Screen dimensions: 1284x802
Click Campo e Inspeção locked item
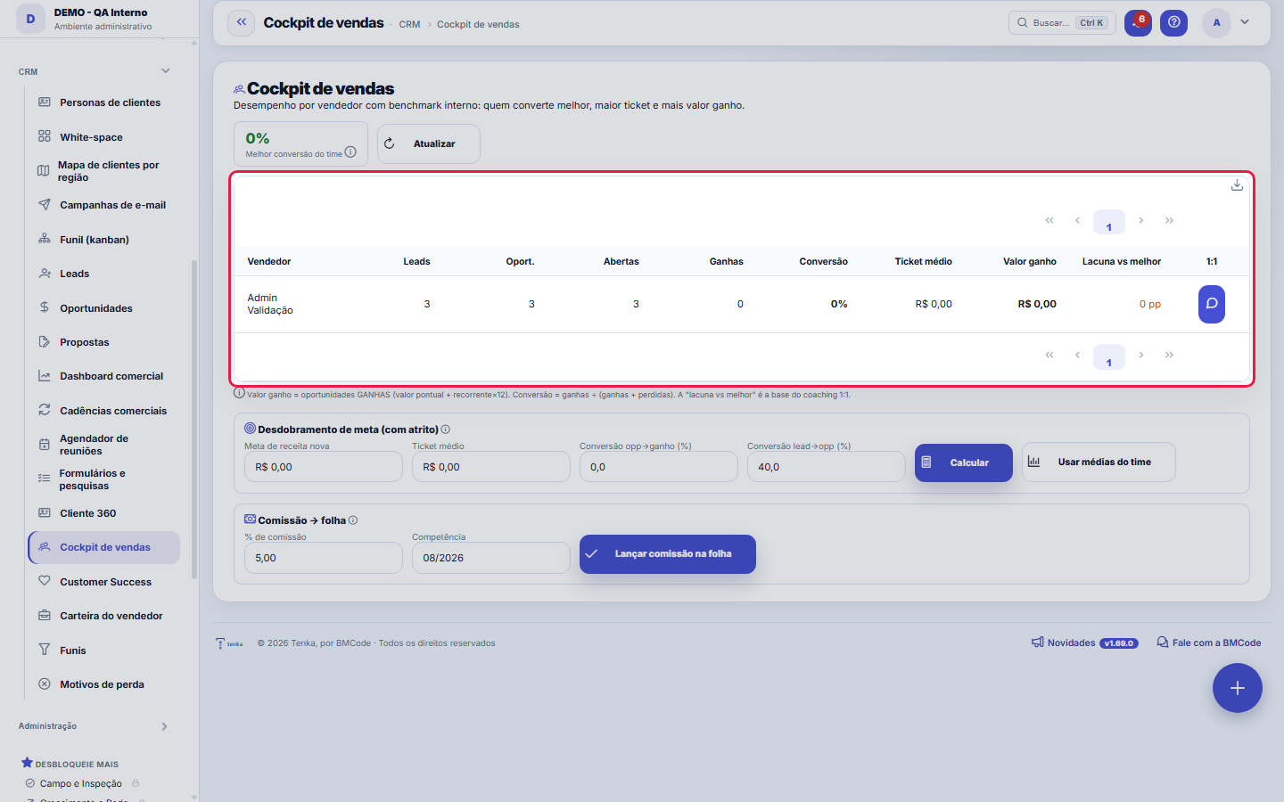pyautogui.click(x=81, y=784)
